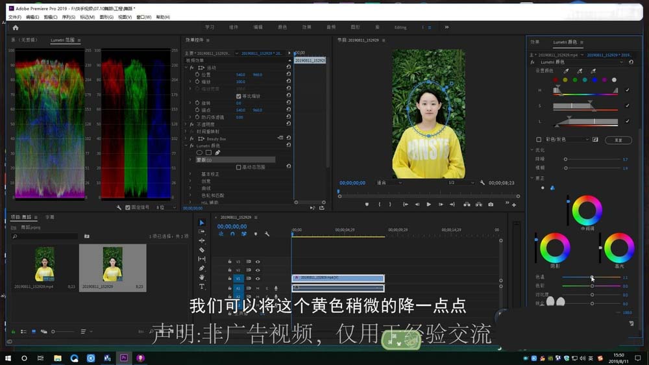Open the Color/Gray dropdown

click(567, 140)
